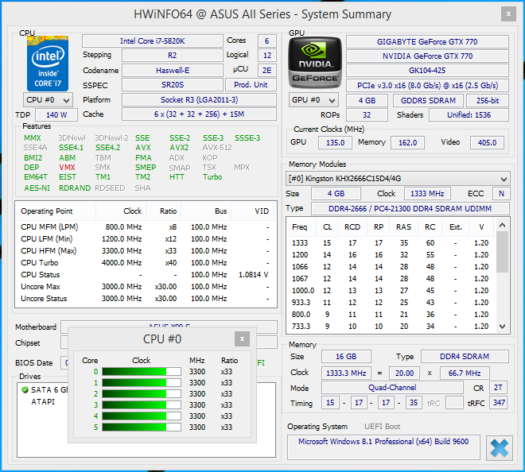Click the PCIe v3.0 x16 bus field

427,85
